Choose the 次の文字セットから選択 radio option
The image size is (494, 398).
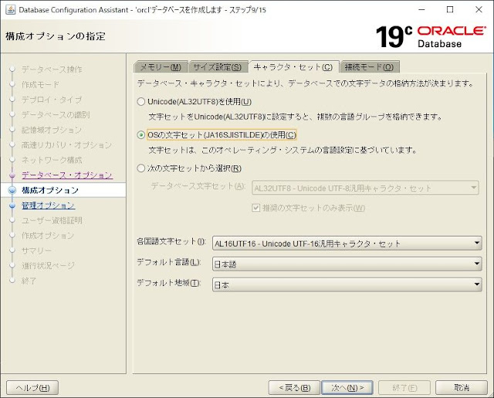click(x=140, y=168)
